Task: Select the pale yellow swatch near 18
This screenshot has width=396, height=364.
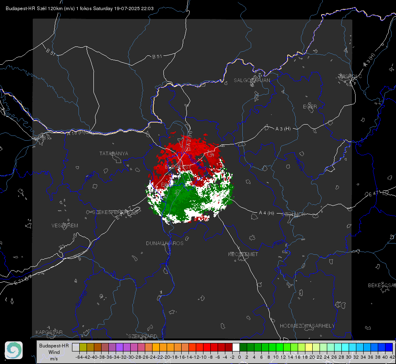Action: coord(309,347)
